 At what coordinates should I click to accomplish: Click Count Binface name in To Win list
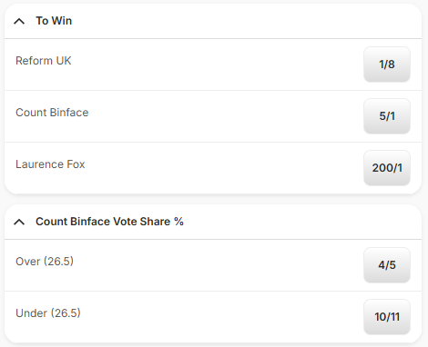pos(52,113)
